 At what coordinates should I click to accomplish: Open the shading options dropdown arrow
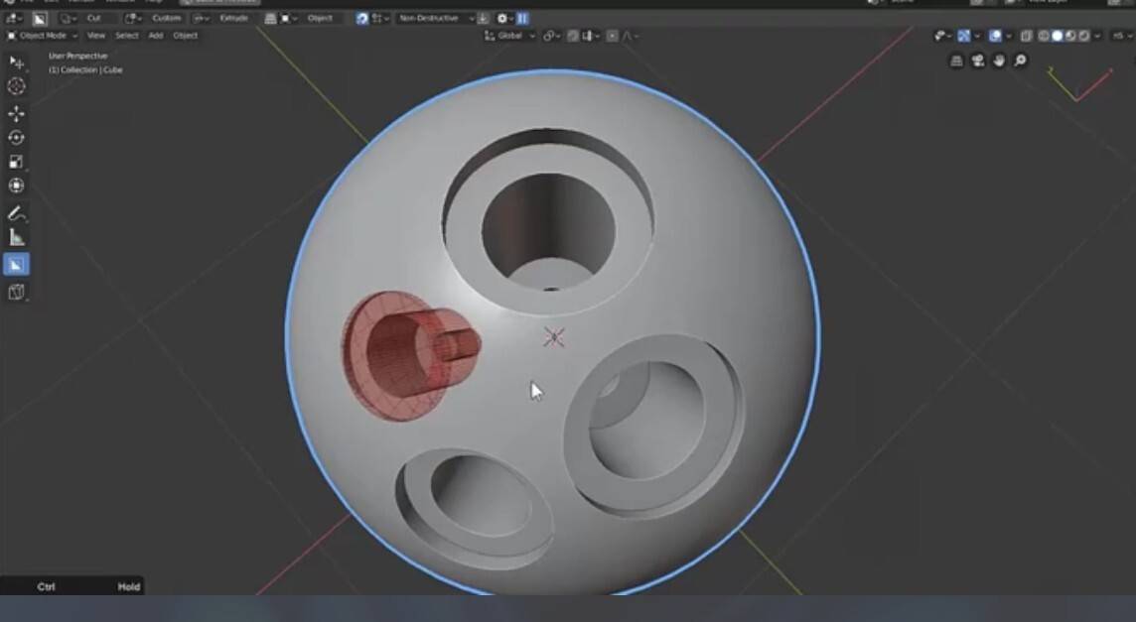1098,36
